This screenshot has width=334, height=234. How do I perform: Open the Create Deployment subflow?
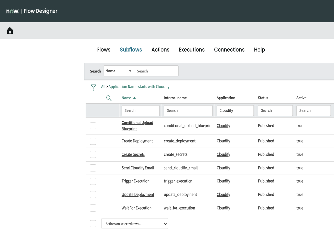(x=137, y=141)
